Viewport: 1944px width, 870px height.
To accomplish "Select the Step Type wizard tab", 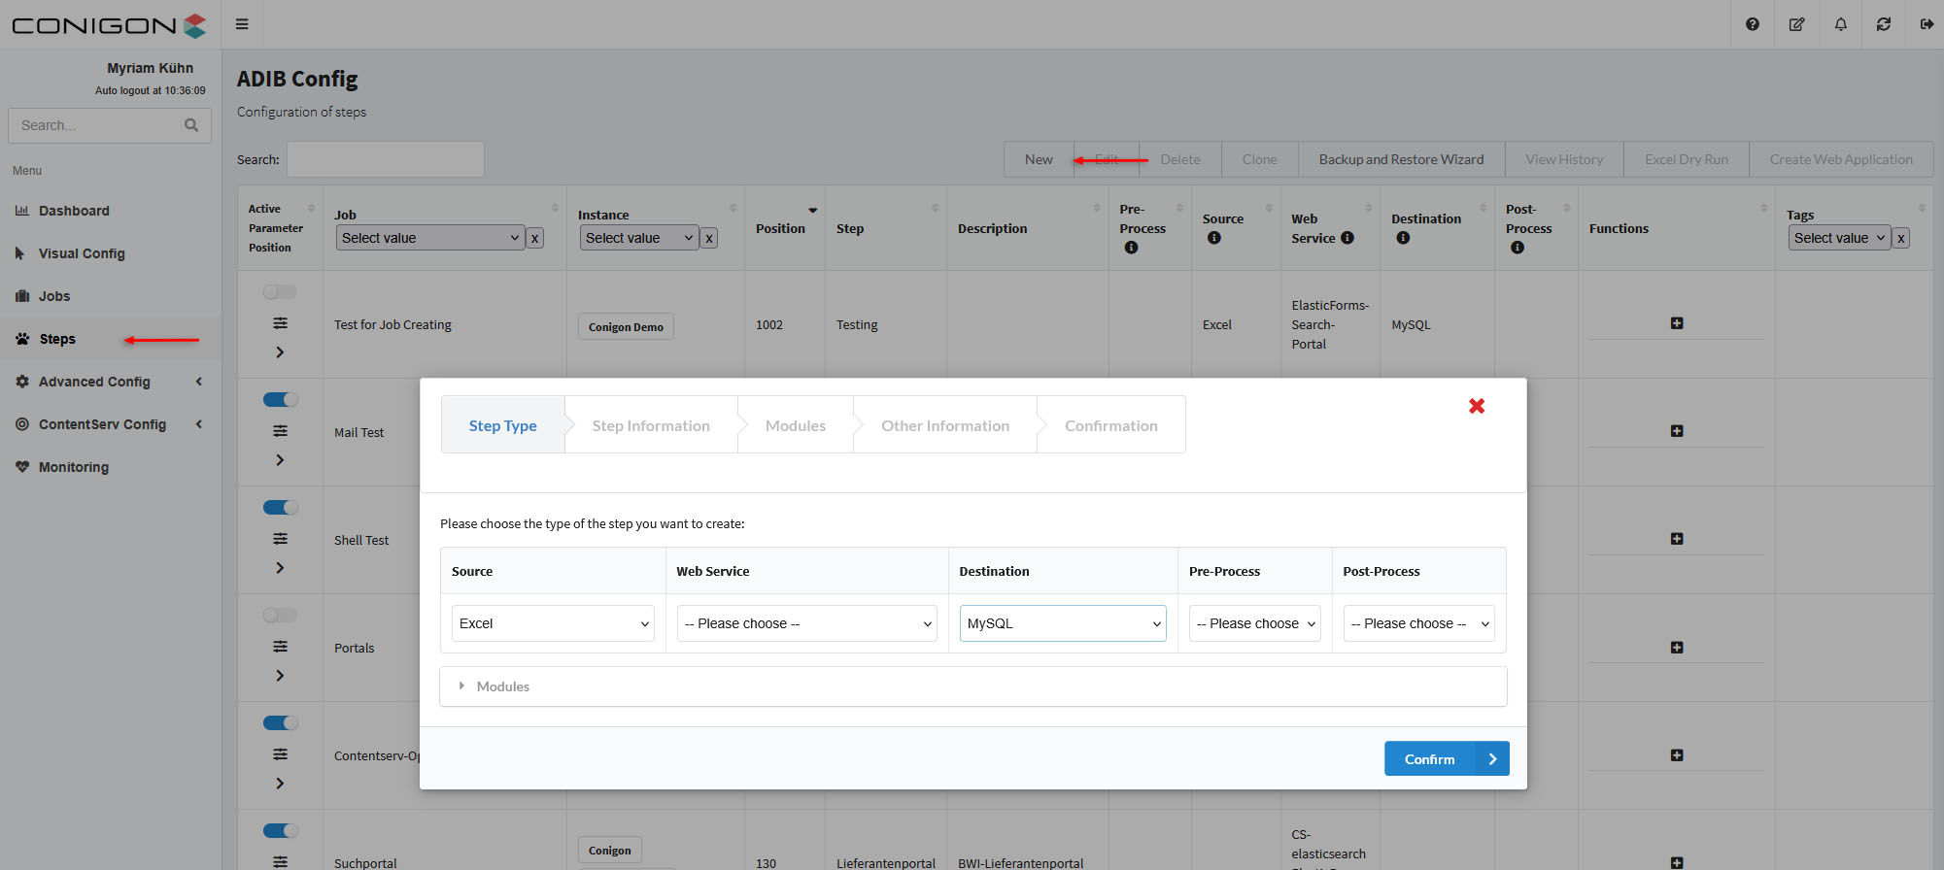I will click(502, 425).
